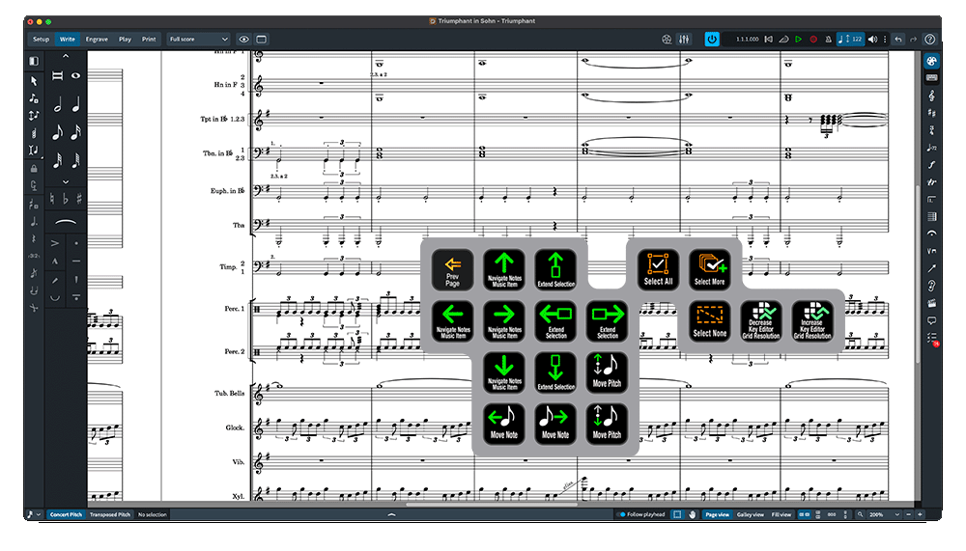
Task: Open the Dynamics panel
Action: (931, 165)
